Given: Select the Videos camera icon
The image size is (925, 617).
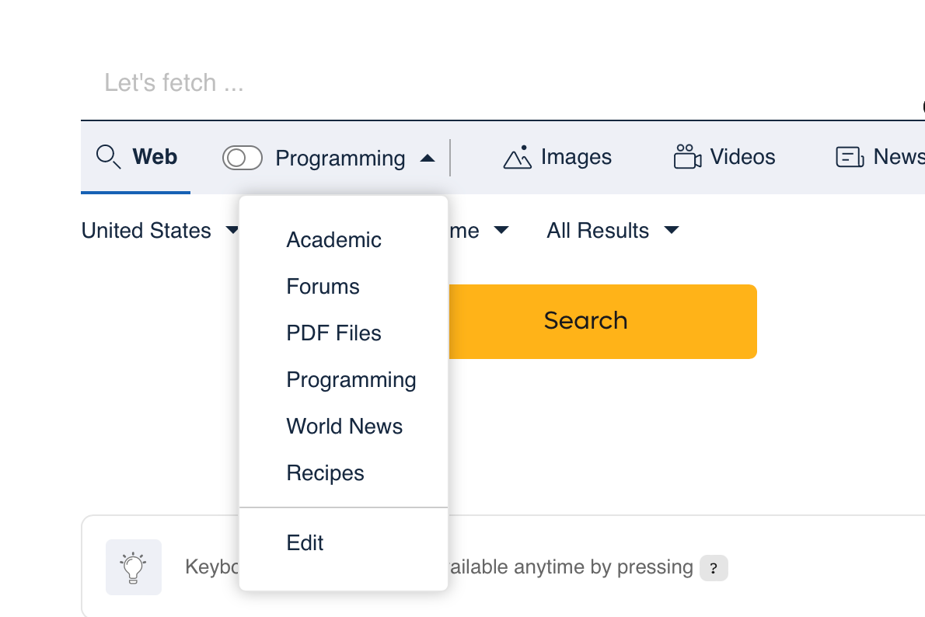Looking at the screenshot, I should pyautogui.click(x=687, y=156).
